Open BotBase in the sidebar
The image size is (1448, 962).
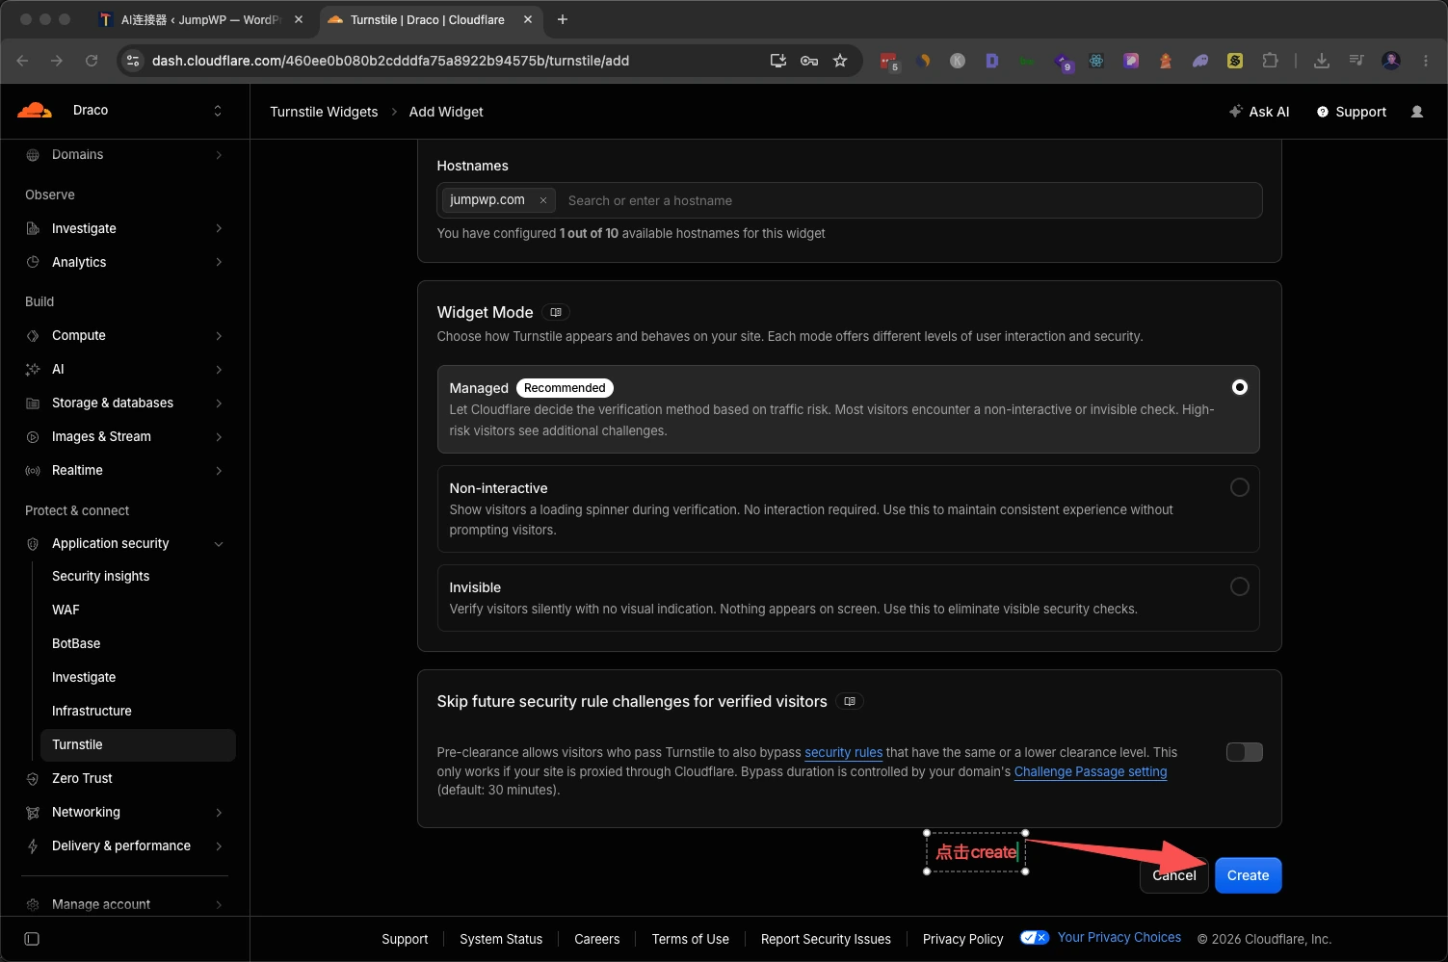tap(76, 643)
